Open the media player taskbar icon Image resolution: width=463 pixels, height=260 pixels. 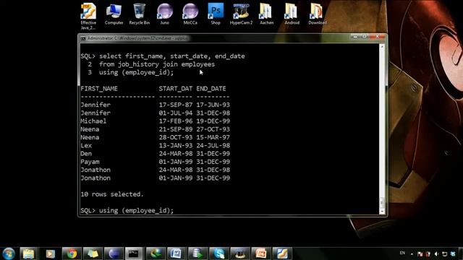(50, 253)
